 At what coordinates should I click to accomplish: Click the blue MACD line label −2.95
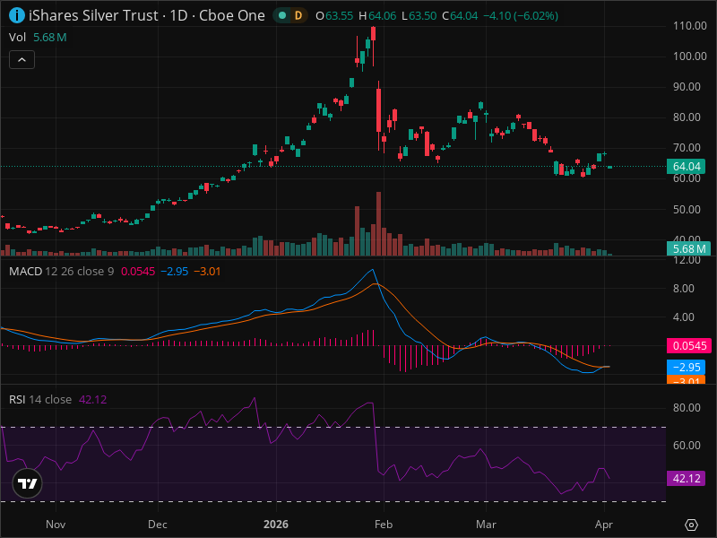(x=686, y=368)
